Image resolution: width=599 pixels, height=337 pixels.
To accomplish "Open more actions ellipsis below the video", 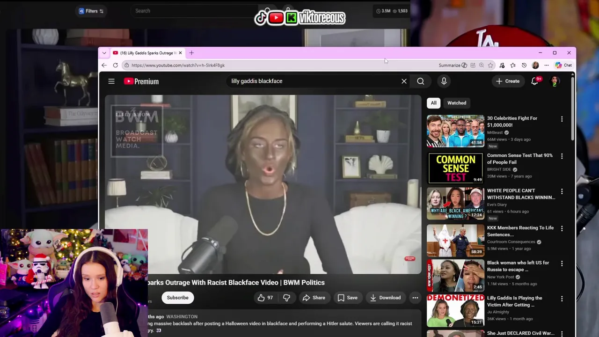I will pyautogui.click(x=415, y=298).
